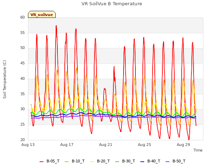Click the 25 y-axis tick label
The image size is (224, 168).
click(x=22, y=125)
